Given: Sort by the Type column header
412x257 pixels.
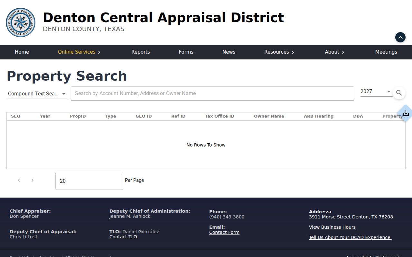Looking at the screenshot, I should (111, 116).
